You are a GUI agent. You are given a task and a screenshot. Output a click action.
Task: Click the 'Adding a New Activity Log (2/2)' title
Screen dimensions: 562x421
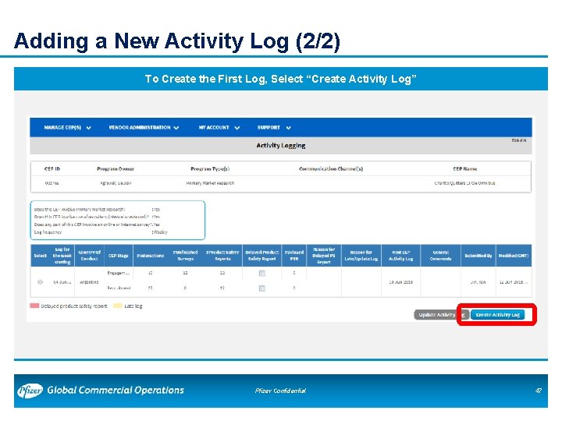click(176, 41)
